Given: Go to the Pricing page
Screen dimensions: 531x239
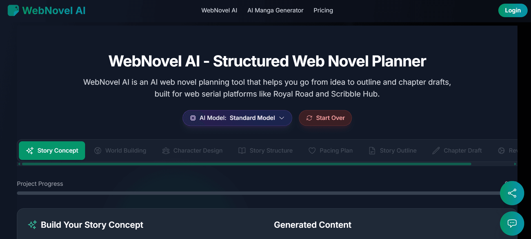Looking at the screenshot, I should [323, 10].
